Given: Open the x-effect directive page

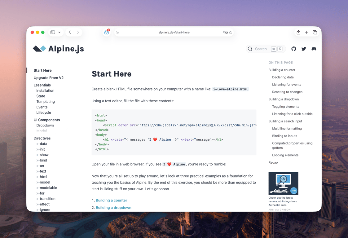Looking at the screenshot, I should [x=43, y=204].
